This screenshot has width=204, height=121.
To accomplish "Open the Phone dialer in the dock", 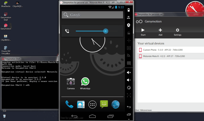I will pyautogui.click(x=69, y=104).
